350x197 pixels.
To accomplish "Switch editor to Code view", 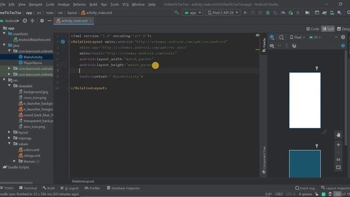I will [x=313, y=29].
